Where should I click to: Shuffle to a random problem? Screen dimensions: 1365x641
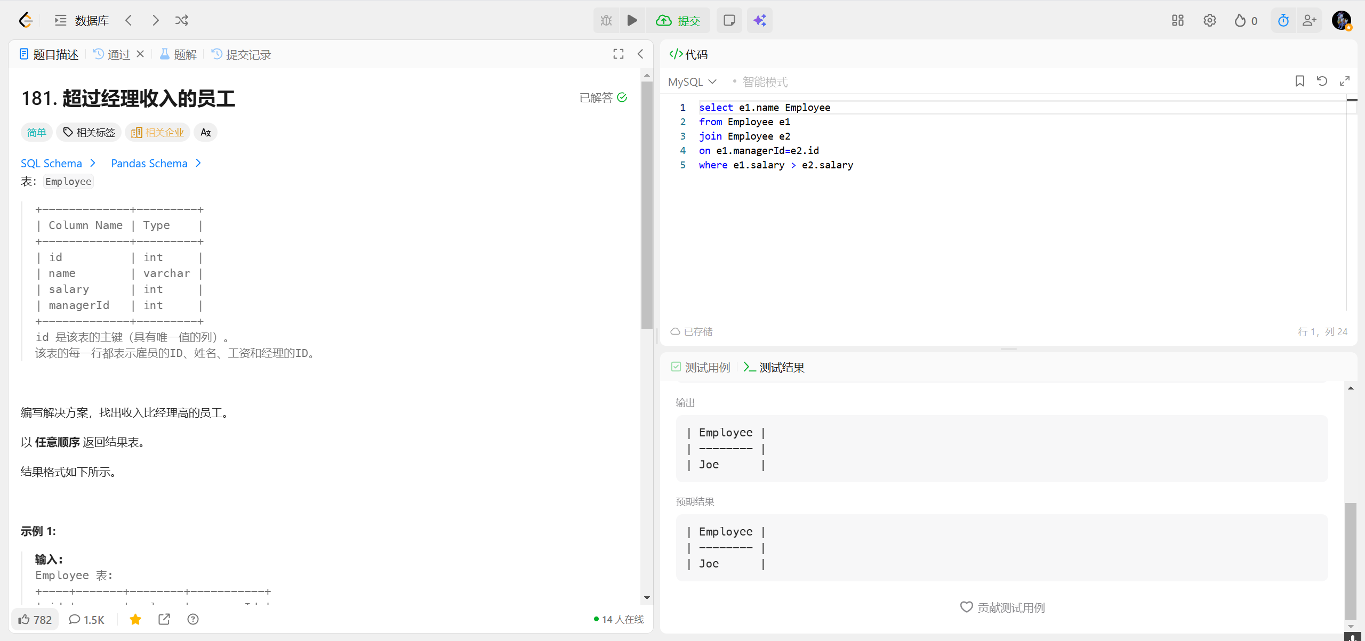pyautogui.click(x=181, y=20)
